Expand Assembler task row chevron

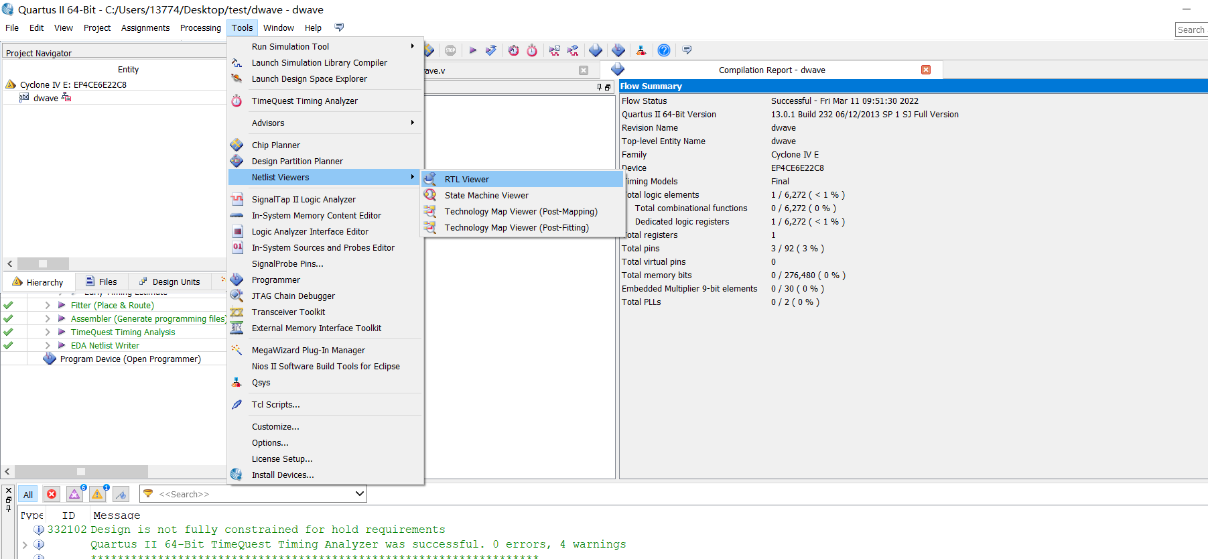click(48, 318)
